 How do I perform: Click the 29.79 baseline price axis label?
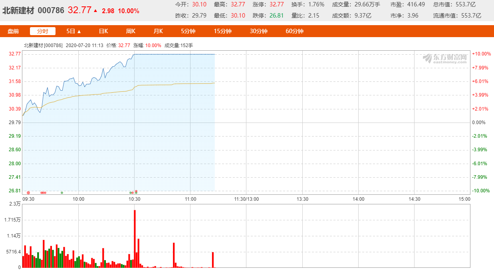[x=14, y=123]
